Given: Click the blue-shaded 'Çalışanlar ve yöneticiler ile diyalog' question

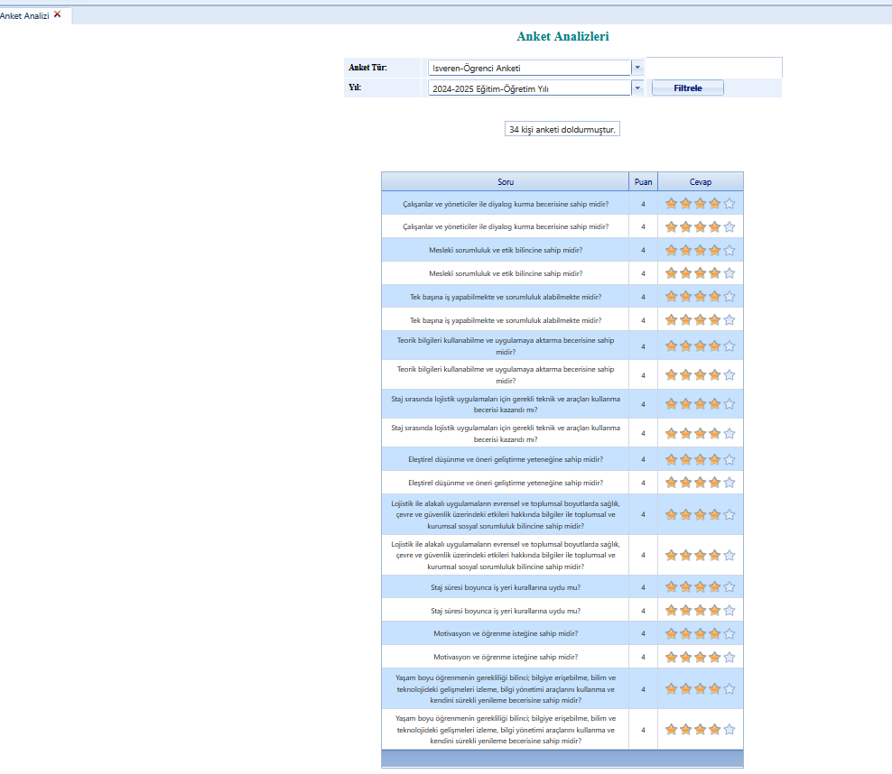Looking at the screenshot, I should pyautogui.click(x=506, y=204).
